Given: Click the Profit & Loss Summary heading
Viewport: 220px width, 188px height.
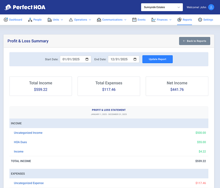Looking at the screenshot, I should [28, 41].
